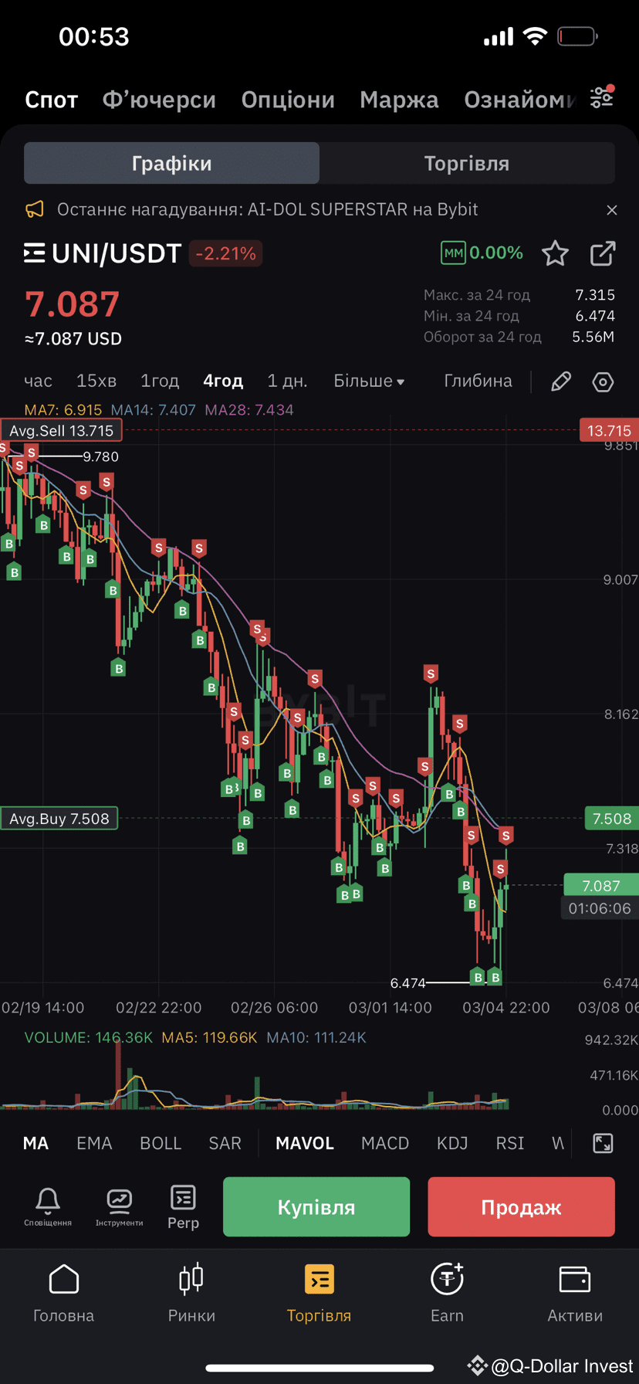
Task: Tap the green Купівля buy button
Action: 316,1207
